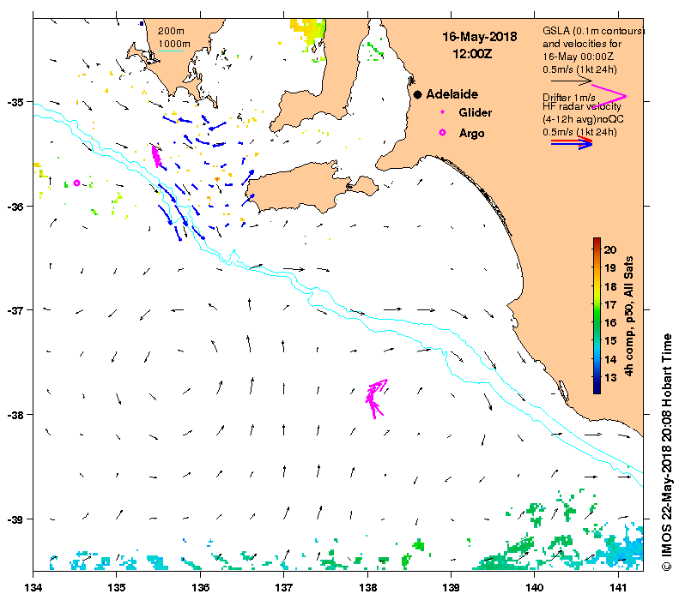Viewport: 679px width, 600px height.
Task: Click the 136 longitude axis label
Action: [201, 588]
